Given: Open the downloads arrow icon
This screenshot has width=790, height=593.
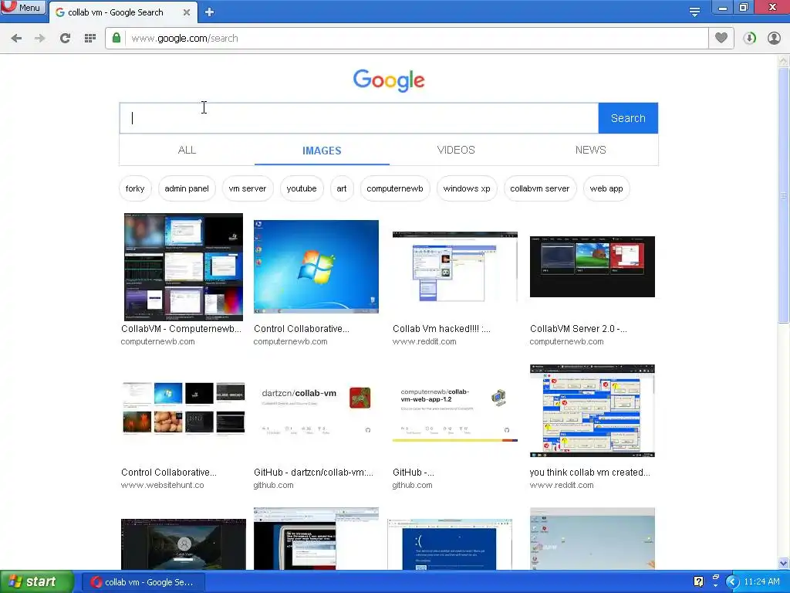Looking at the screenshot, I should [x=749, y=39].
